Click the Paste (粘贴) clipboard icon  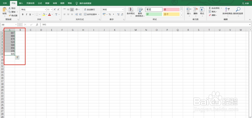point(5,10)
